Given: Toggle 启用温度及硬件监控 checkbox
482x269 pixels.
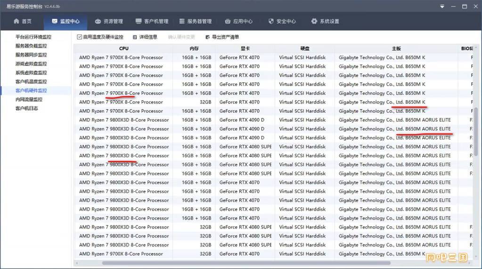Looking at the screenshot, I should (79, 37).
